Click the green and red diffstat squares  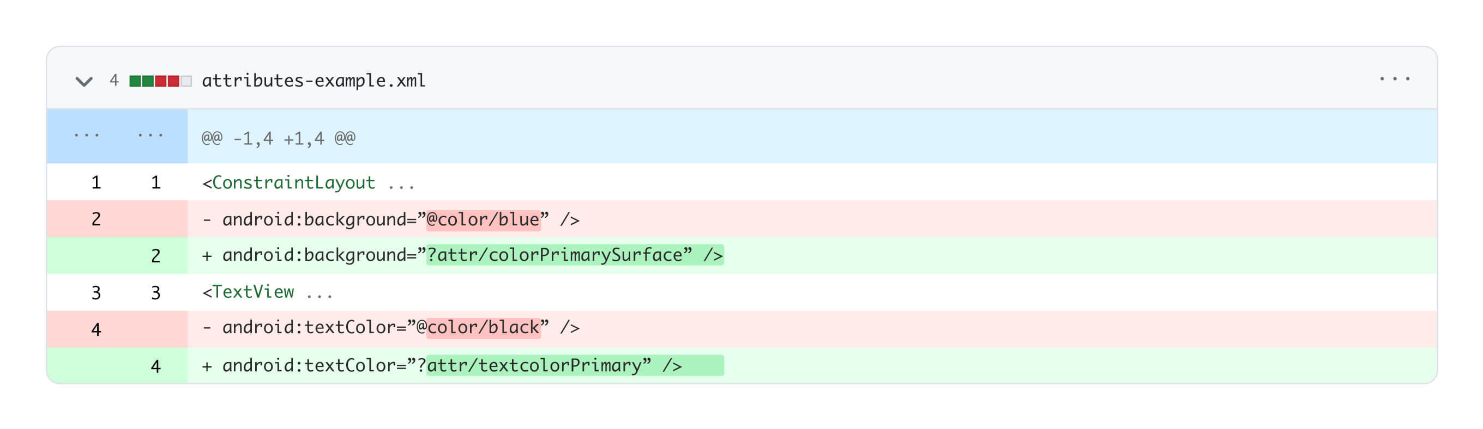(160, 81)
